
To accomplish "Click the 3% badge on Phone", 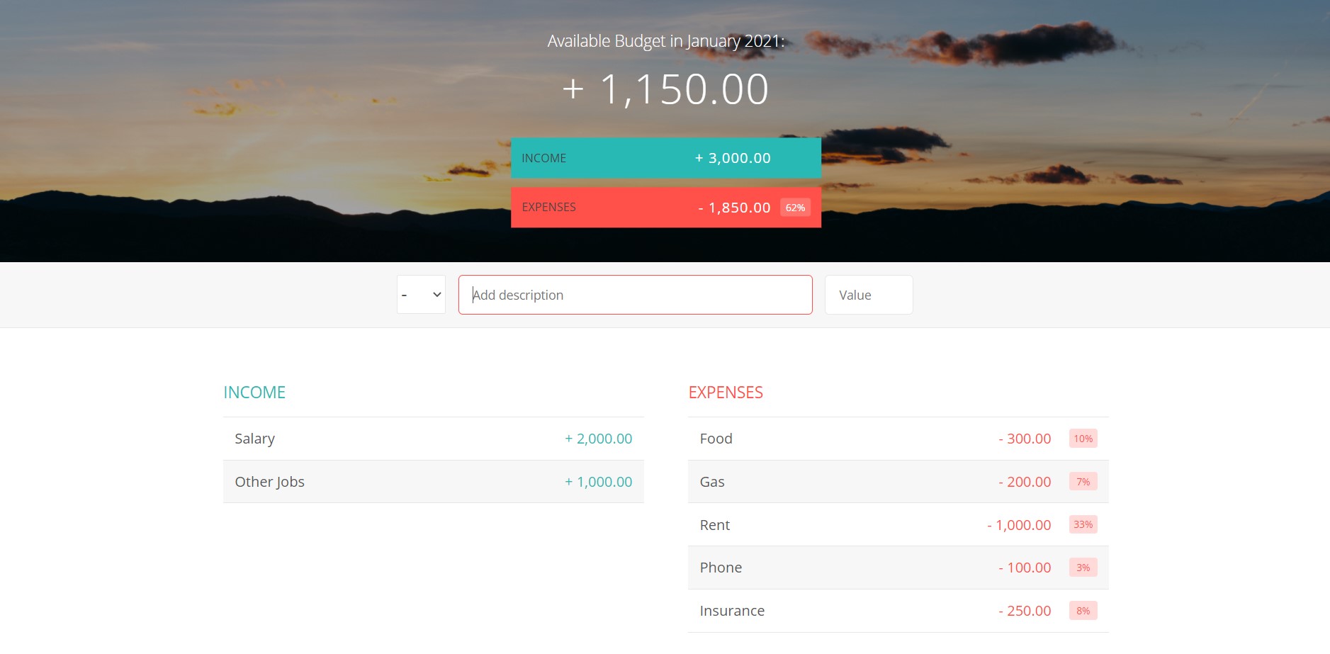I will click(x=1083, y=568).
